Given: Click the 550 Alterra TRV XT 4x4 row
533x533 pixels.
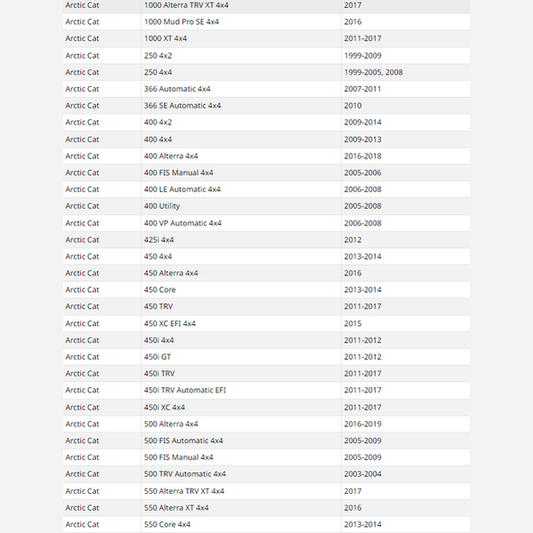Looking at the screenshot, I should click(266, 491).
